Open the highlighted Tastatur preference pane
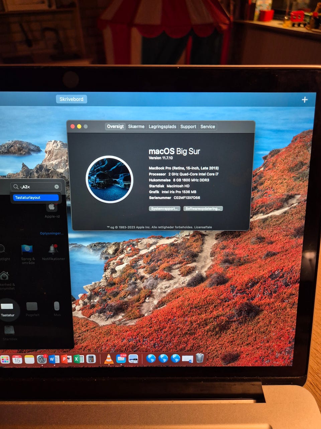The width and height of the screenshot is (321, 429). coord(7,309)
